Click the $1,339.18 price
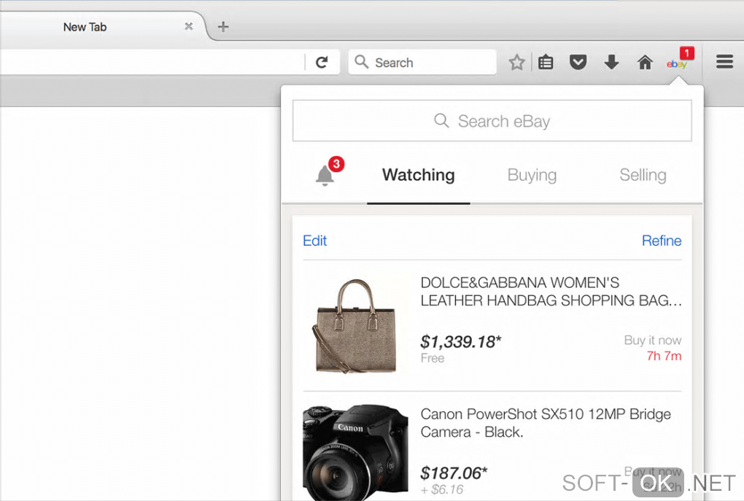744x501 pixels. pos(461,341)
